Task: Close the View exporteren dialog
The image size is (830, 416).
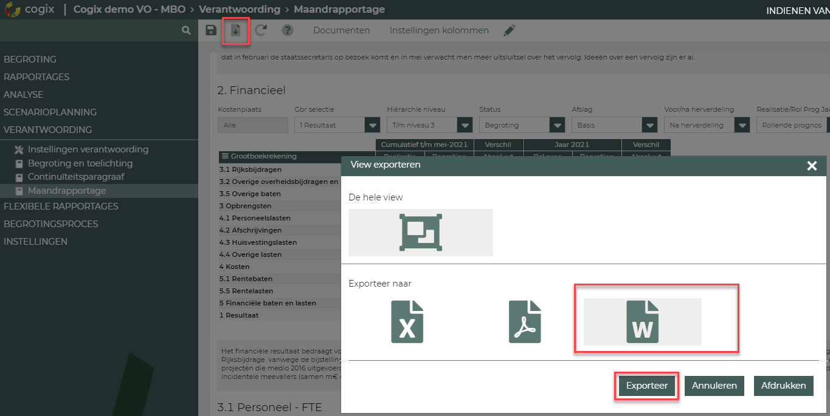Action: [812, 166]
